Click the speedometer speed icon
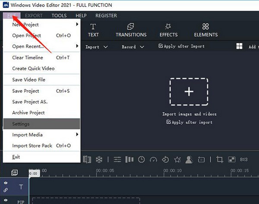Image resolution: width=259 pixels, height=204 pixels. point(153,160)
